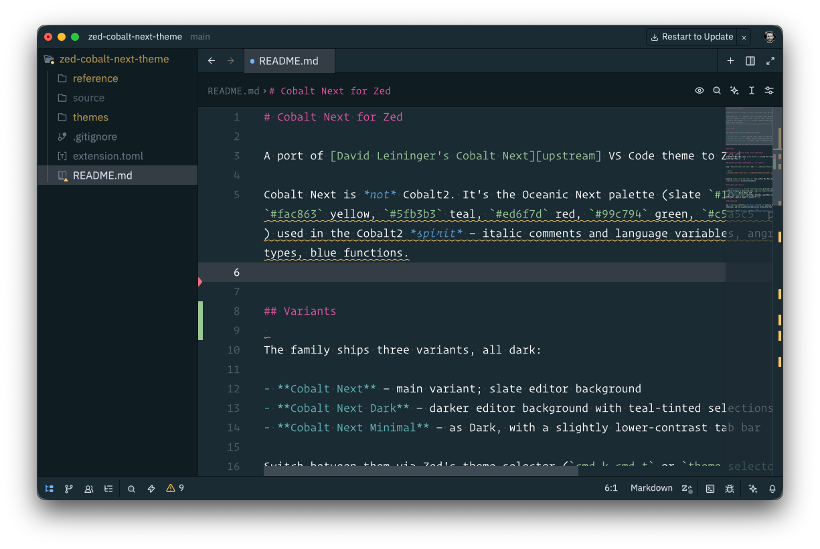Viewport: 820px width, 549px height.
Task: Click the Restart to Update button
Action: click(x=691, y=37)
